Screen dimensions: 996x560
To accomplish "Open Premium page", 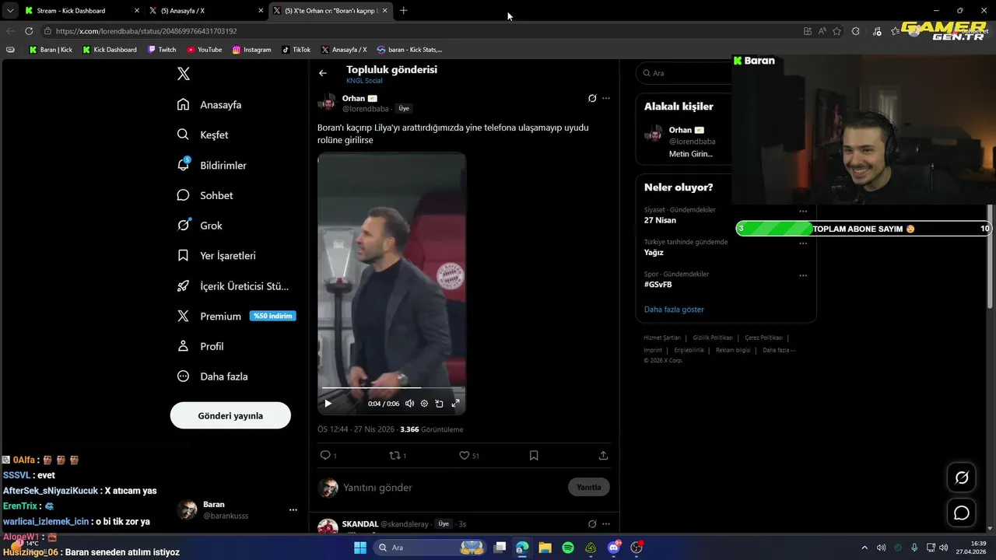I will pos(236,316).
